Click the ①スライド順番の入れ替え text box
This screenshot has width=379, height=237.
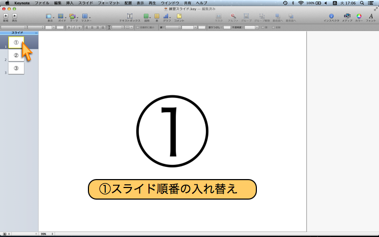172,189
